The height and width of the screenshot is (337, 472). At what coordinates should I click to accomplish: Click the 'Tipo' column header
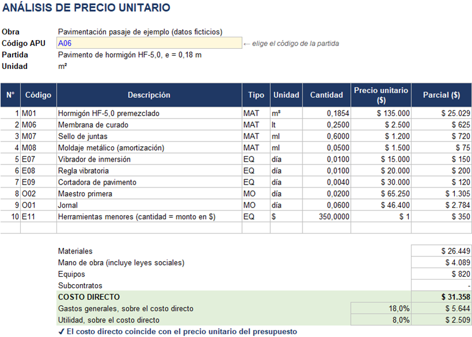click(x=256, y=95)
